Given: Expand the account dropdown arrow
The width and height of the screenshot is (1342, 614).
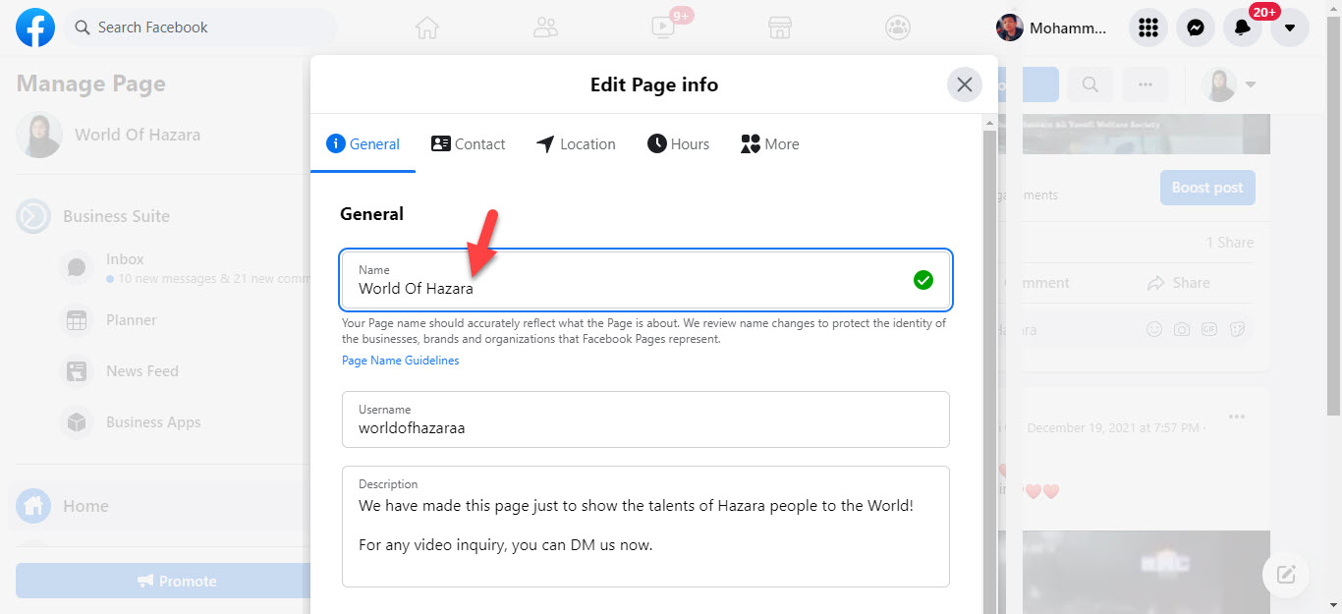Looking at the screenshot, I should click(1290, 28).
